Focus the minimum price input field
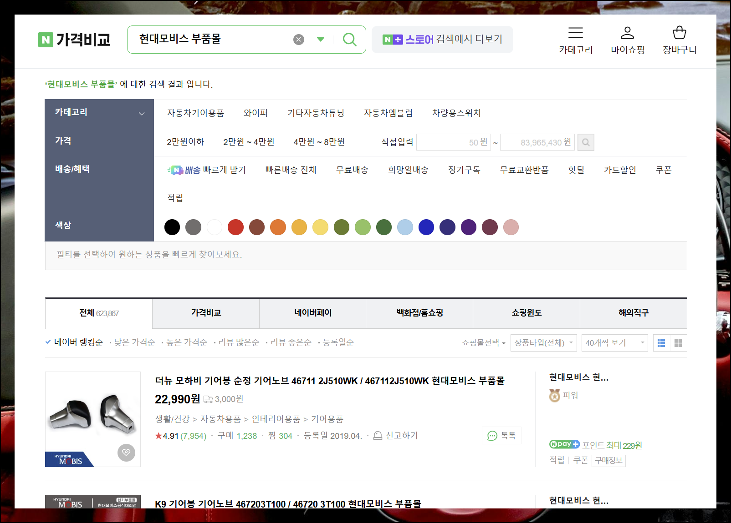 click(454, 142)
